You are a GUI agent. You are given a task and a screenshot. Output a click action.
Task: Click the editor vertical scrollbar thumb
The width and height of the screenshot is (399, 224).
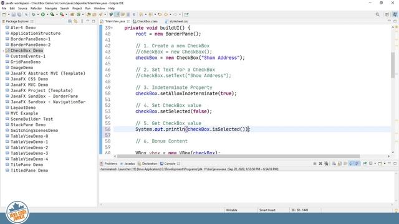(x=393, y=65)
